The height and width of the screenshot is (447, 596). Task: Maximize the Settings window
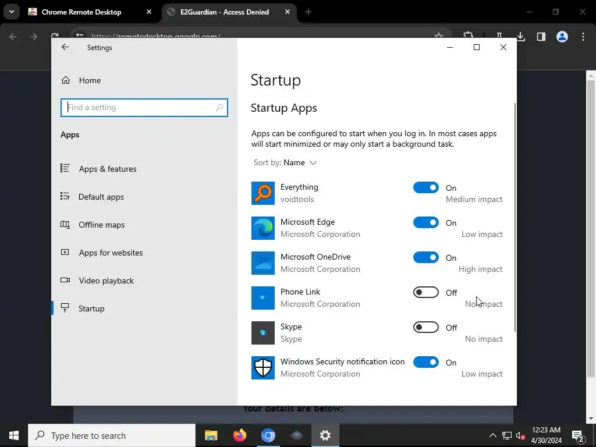477,47
